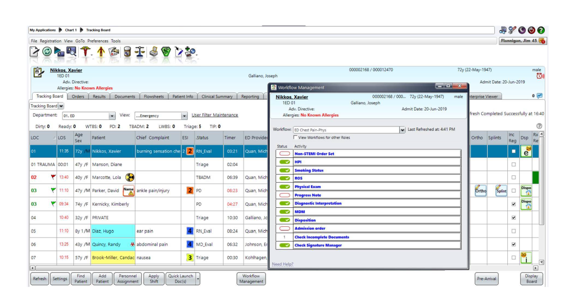
Task: Open the scales of justice toolbar icon
Action: [140, 52]
